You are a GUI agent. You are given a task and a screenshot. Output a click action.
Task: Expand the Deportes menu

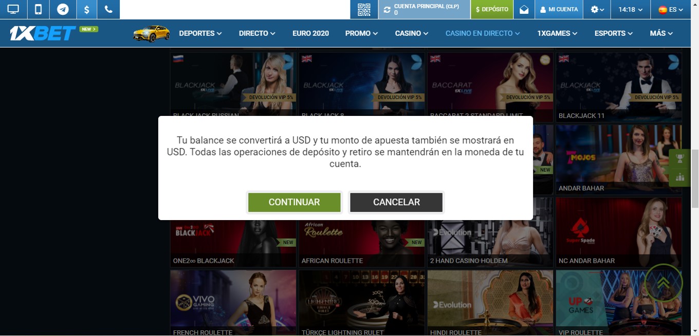coord(200,33)
